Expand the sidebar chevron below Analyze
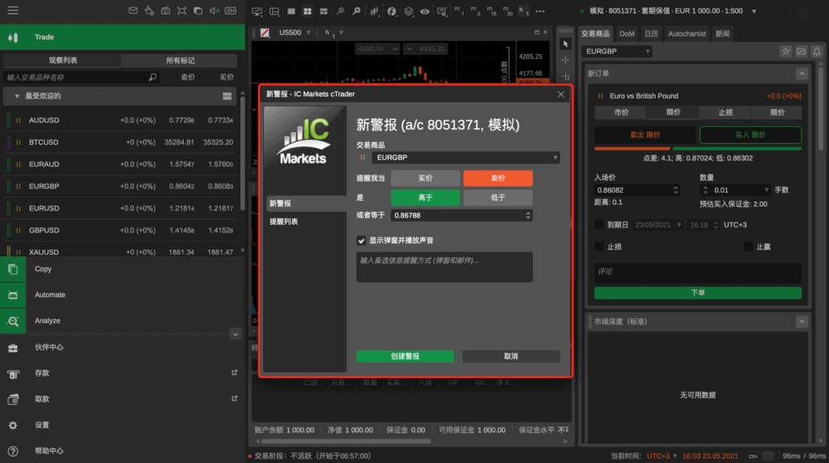The width and height of the screenshot is (829, 463). (236, 334)
